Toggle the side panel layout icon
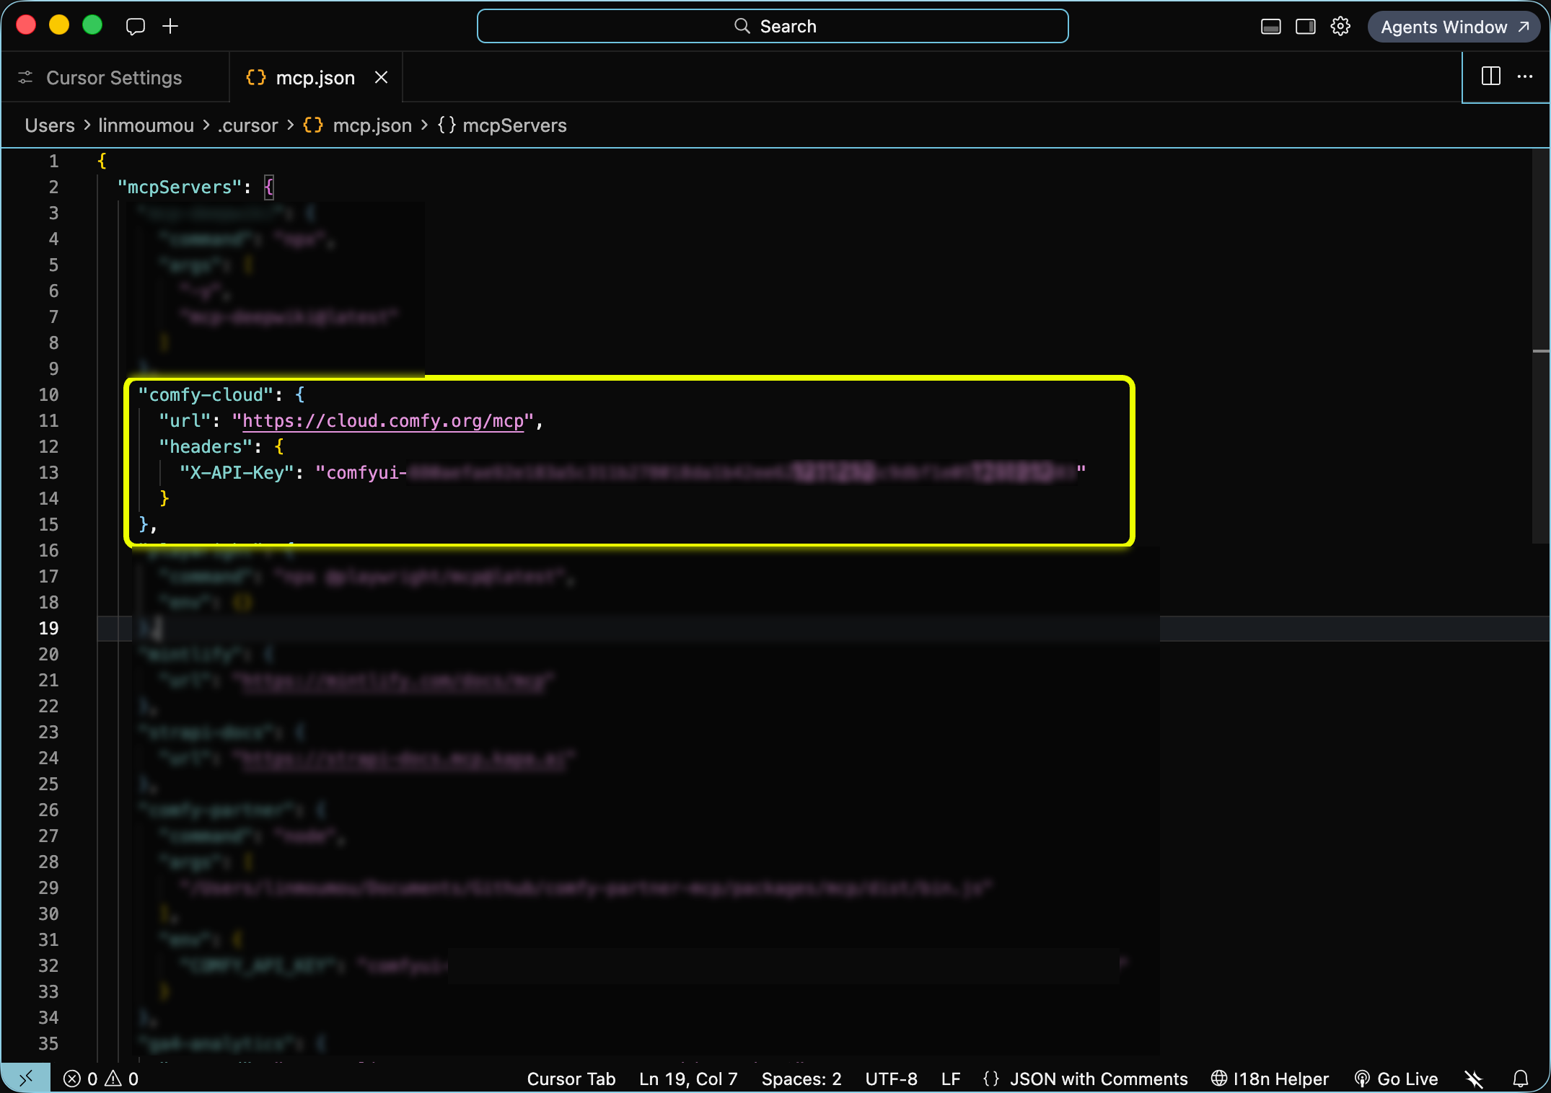The height and width of the screenshot is (1093, 1551). (1305, 27)
